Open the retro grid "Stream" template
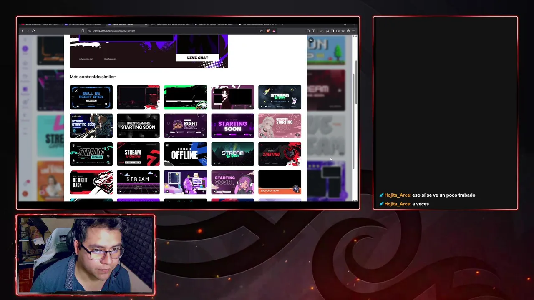Screen dimensions: 534x300 click(138, 182)
